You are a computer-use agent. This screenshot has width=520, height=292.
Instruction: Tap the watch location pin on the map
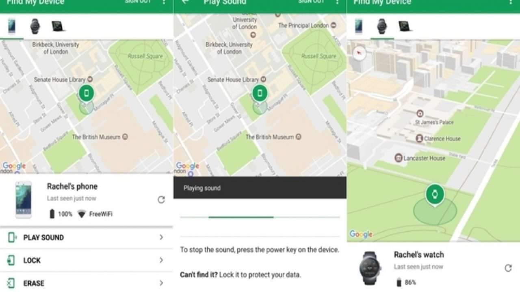click(435, 195)
